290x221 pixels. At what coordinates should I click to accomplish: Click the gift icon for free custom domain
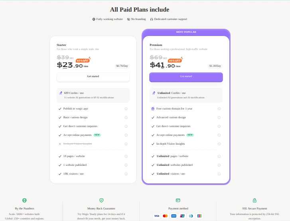(153, 109)
